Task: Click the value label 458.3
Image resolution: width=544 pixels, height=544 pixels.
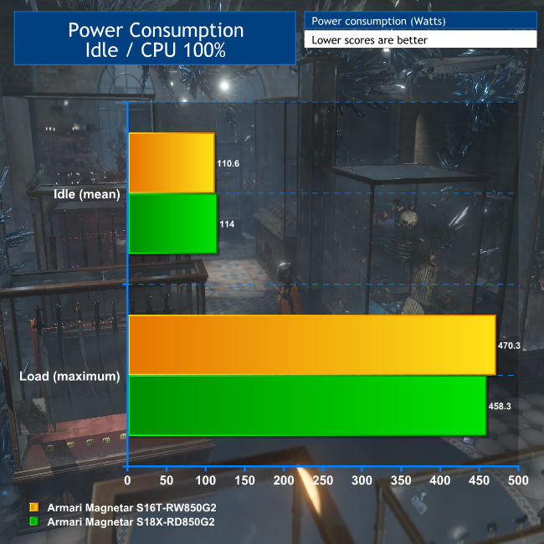Action: [500, 406]
